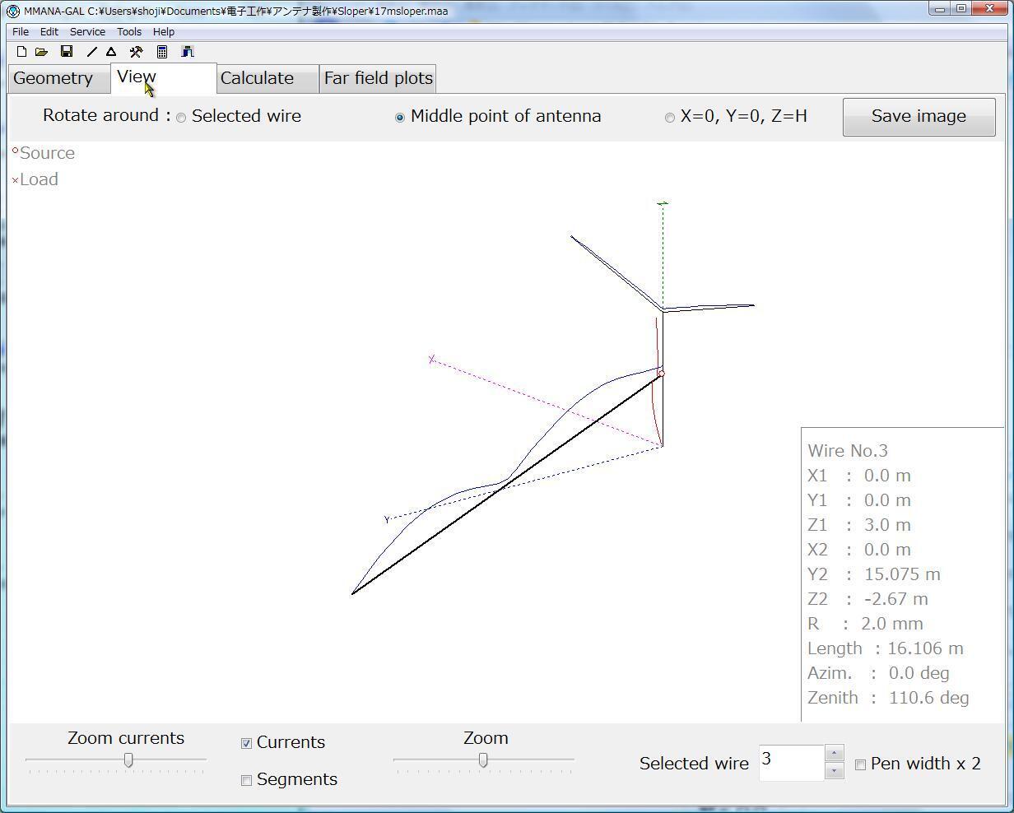Screen dimensions: 1014x813
Task: Open a file with the folder icon
Action: click(x=41, y=52)
